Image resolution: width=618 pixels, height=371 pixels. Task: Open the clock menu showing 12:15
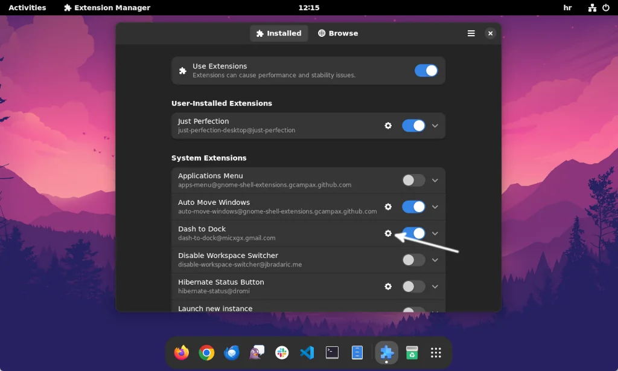pyautogui.click(x=309, y=7)
